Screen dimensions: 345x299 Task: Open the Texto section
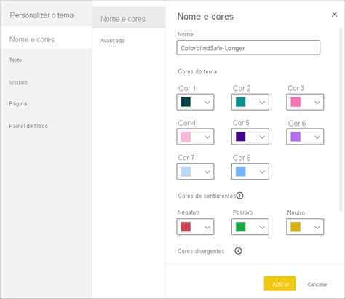click(x=15, y=60)
